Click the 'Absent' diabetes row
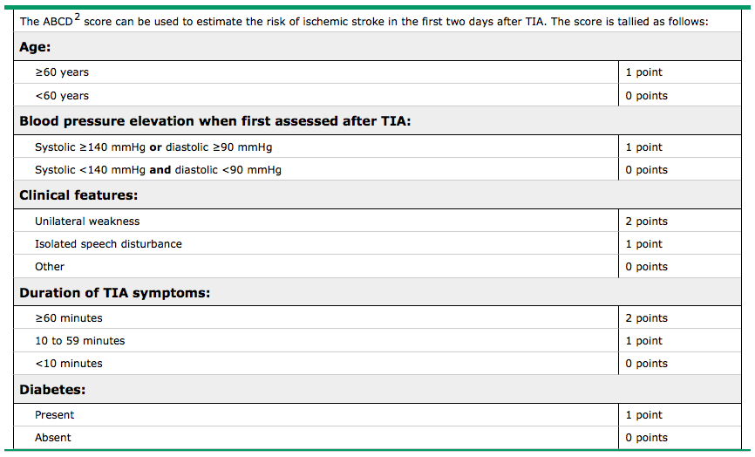This screenshot has width=755, height=457. (x=53, y=438)
